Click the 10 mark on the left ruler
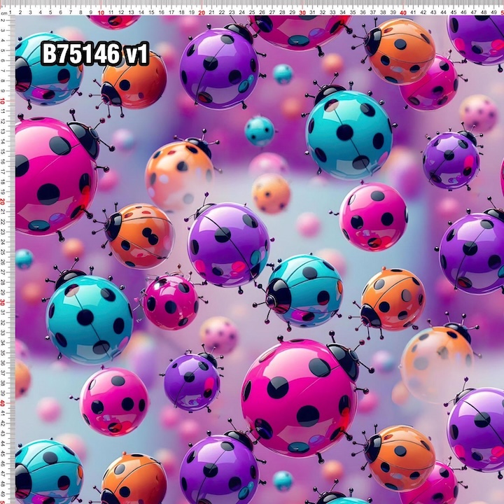Viewport: 504px width, 504px height. (3, 101)
